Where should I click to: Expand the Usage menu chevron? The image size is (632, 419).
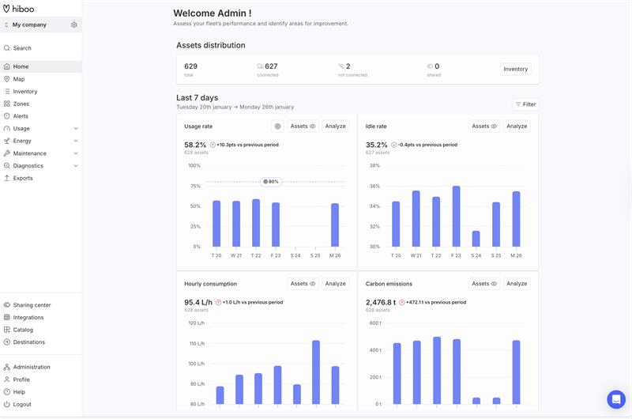click(x=76, y=129)
